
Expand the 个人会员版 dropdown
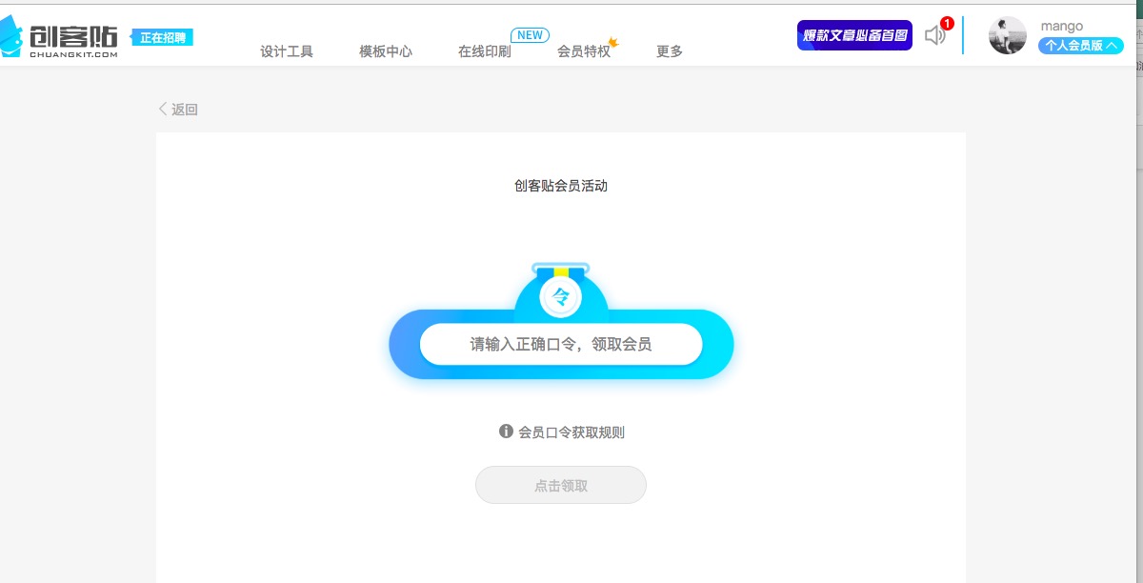click(1080, 46)
